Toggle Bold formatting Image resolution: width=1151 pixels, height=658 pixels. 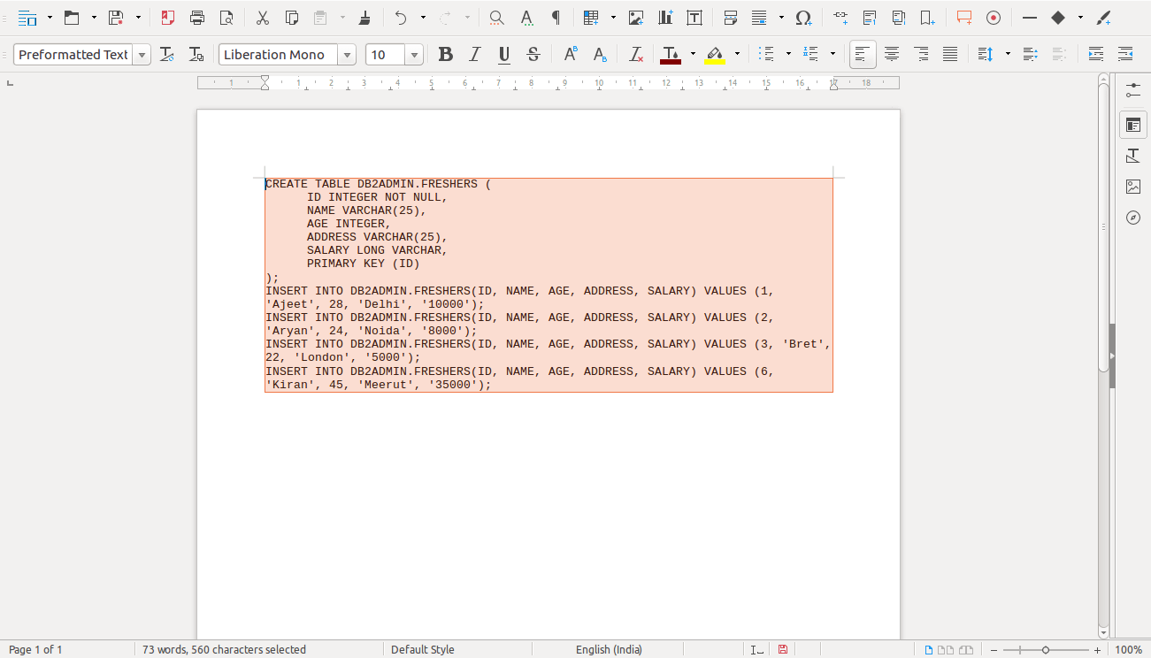(x=445, y=55)
